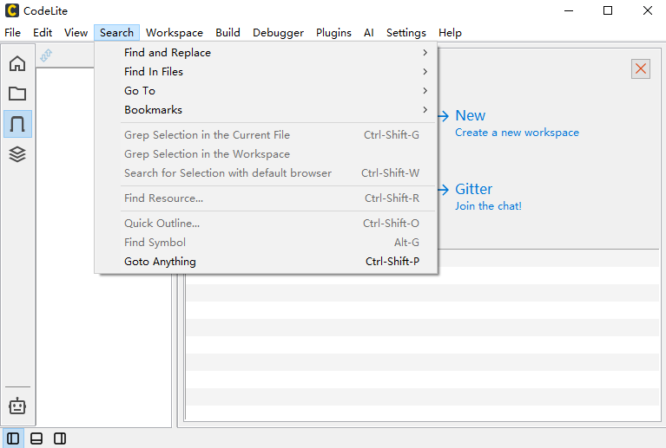Expand the Go To submenu
The height and width of the screenshot is (448, 666).
[x=267, y=91]
